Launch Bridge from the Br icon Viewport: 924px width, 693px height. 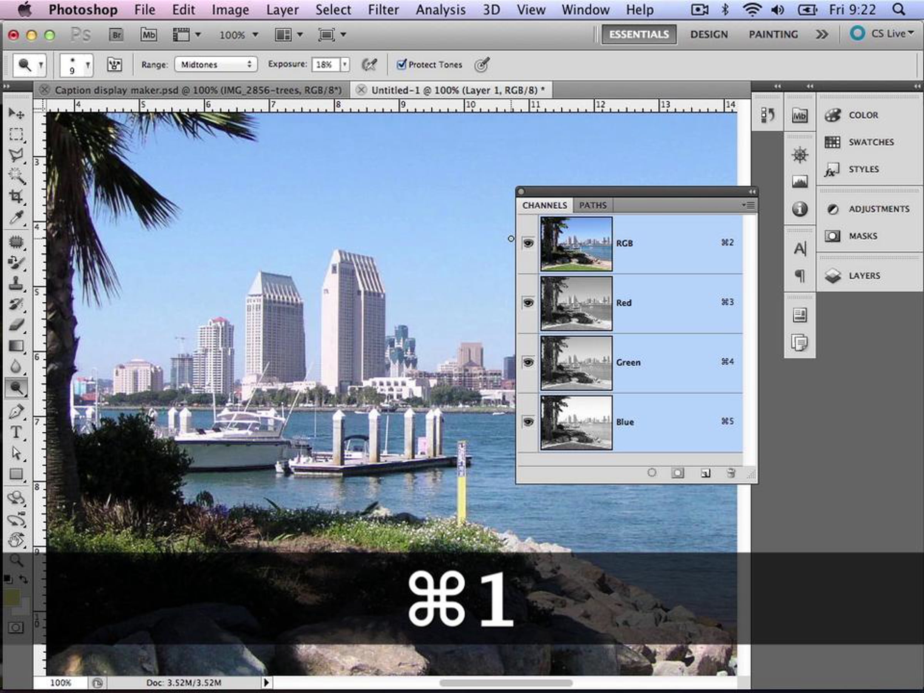click(117, 35)
